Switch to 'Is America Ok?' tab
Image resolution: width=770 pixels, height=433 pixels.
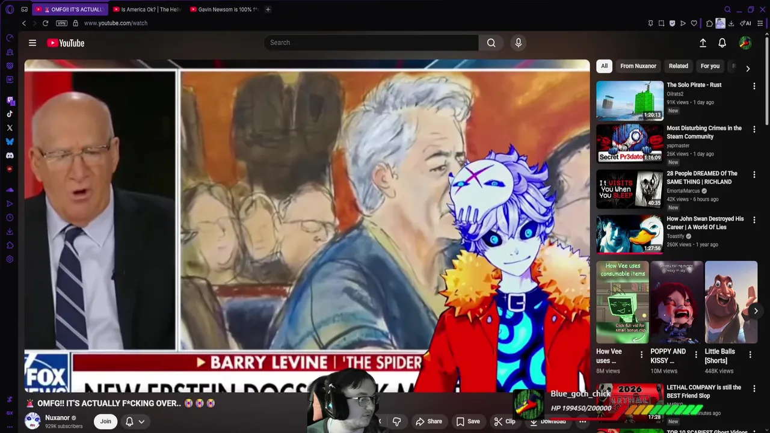[x=147, y=10]
